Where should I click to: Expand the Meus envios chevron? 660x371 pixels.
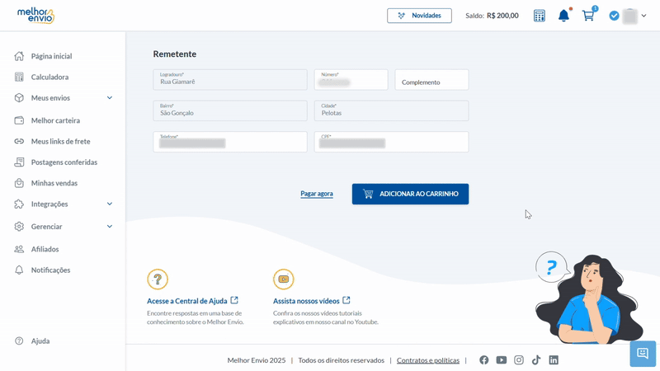[110, 97]
